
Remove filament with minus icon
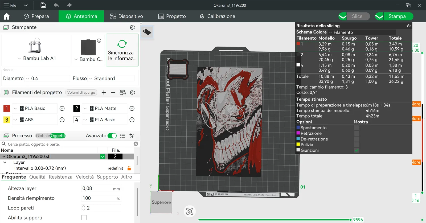click(x=113, y=92)
